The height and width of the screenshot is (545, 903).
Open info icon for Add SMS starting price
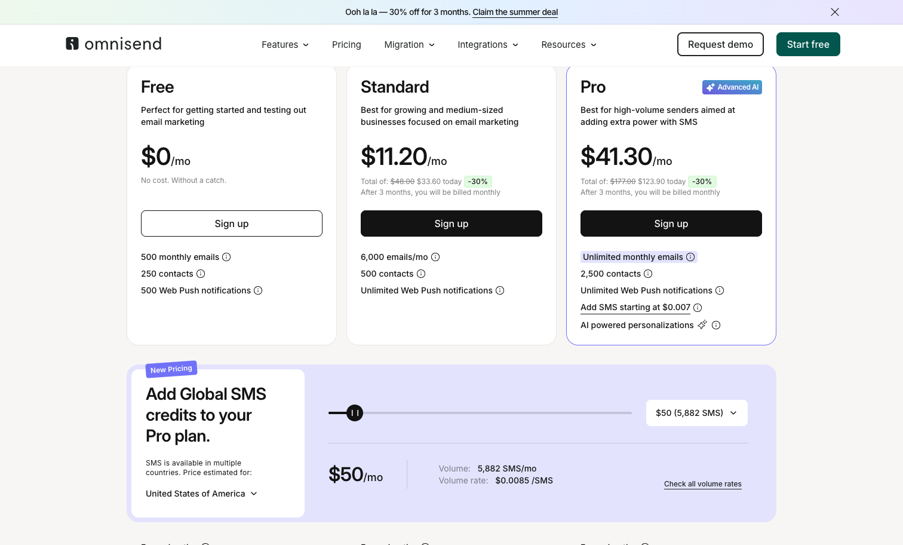pyautogui.click(x=698, y=308)
